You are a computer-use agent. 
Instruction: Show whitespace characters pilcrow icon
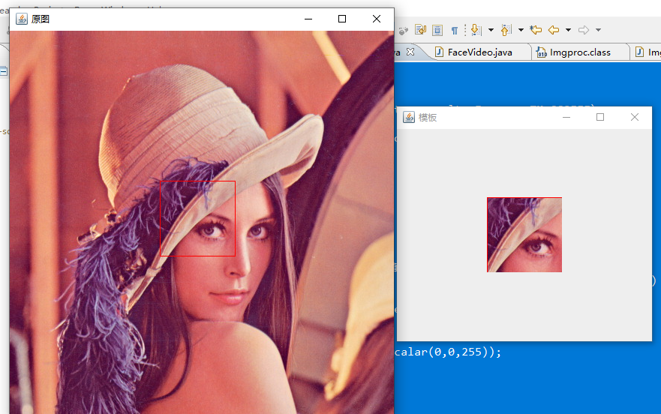(455, 30)
